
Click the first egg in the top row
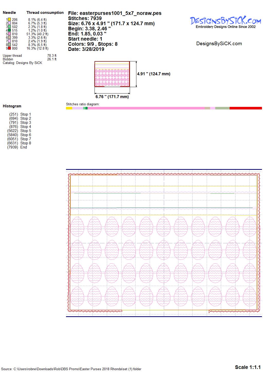click(x=77, y=227)
